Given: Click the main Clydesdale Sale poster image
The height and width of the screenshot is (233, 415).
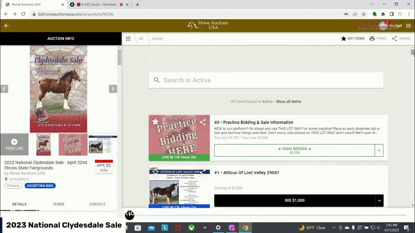Looking at the screenshot, I should click(x=58, y=89).
